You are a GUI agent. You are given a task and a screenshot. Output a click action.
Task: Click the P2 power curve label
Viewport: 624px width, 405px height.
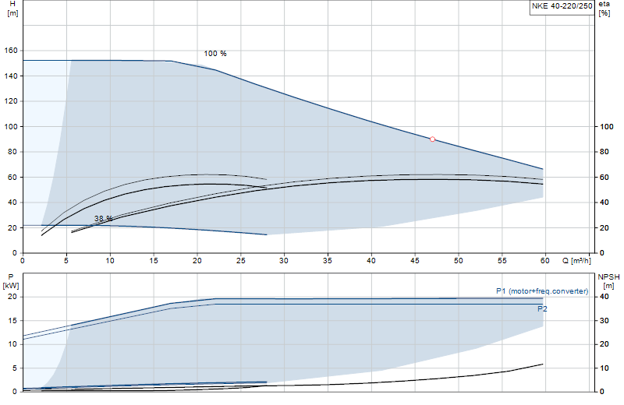(x=542, y=309)
